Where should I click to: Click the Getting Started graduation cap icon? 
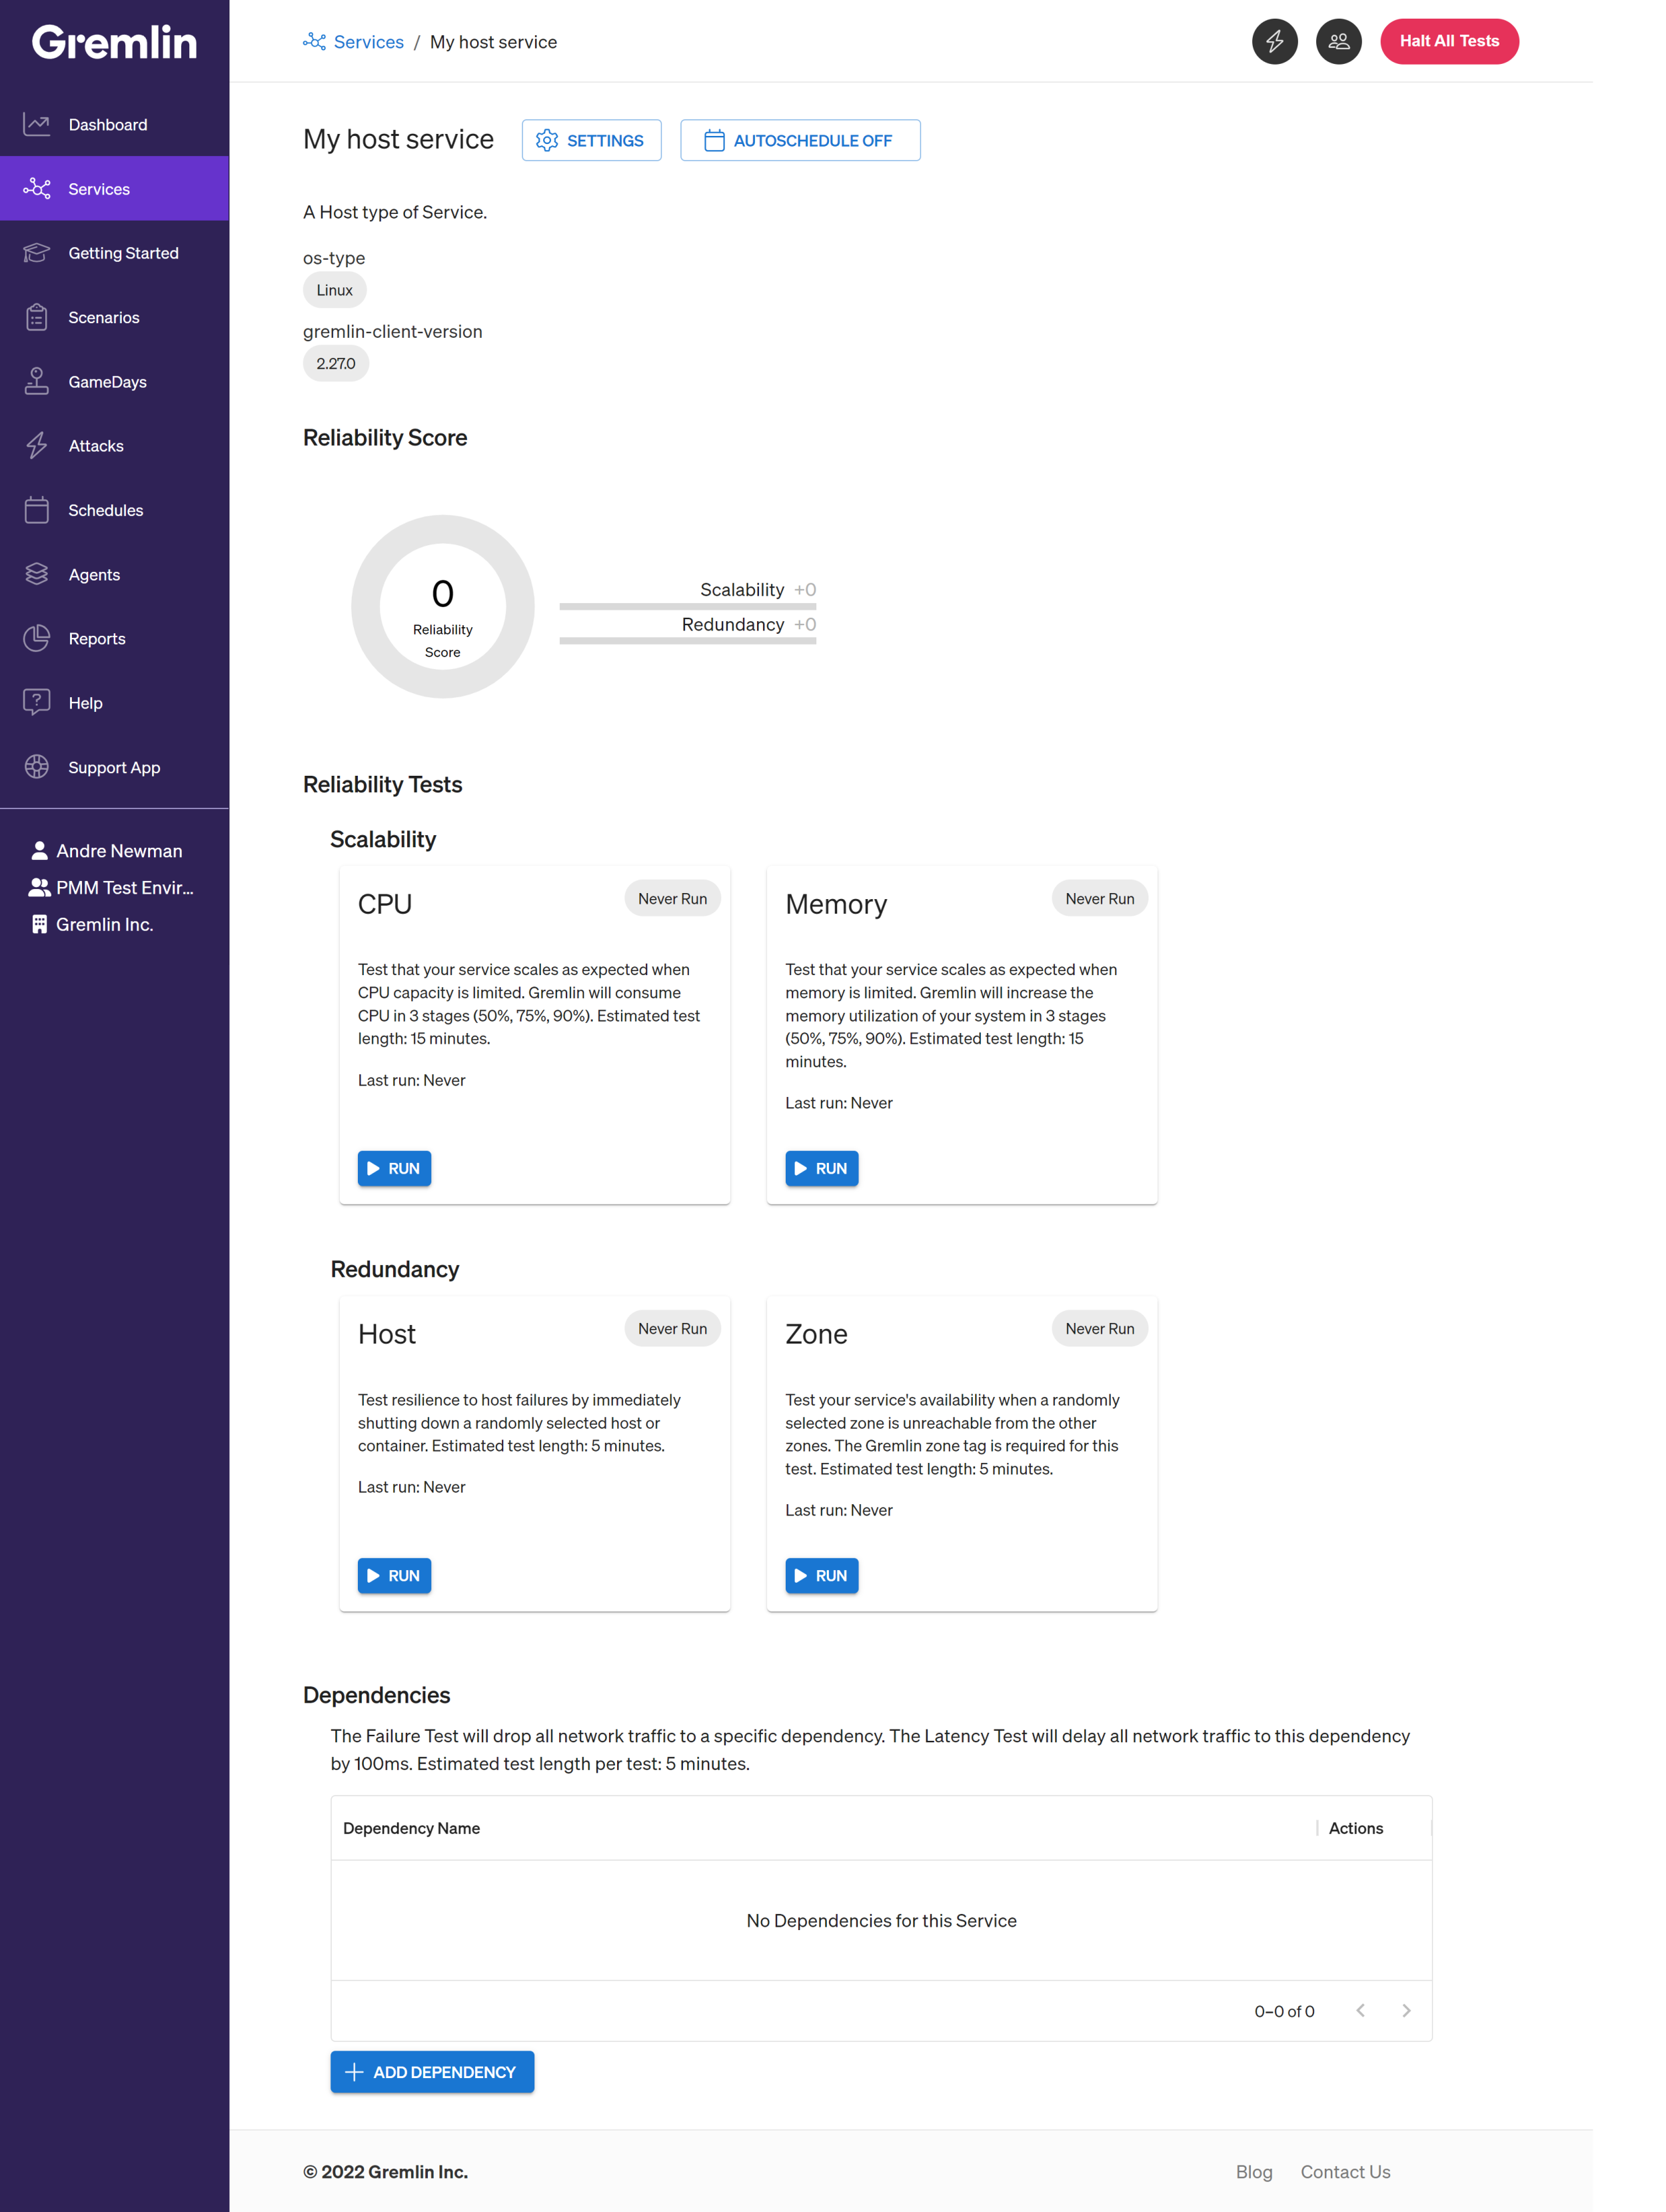[x=37, y=253]
